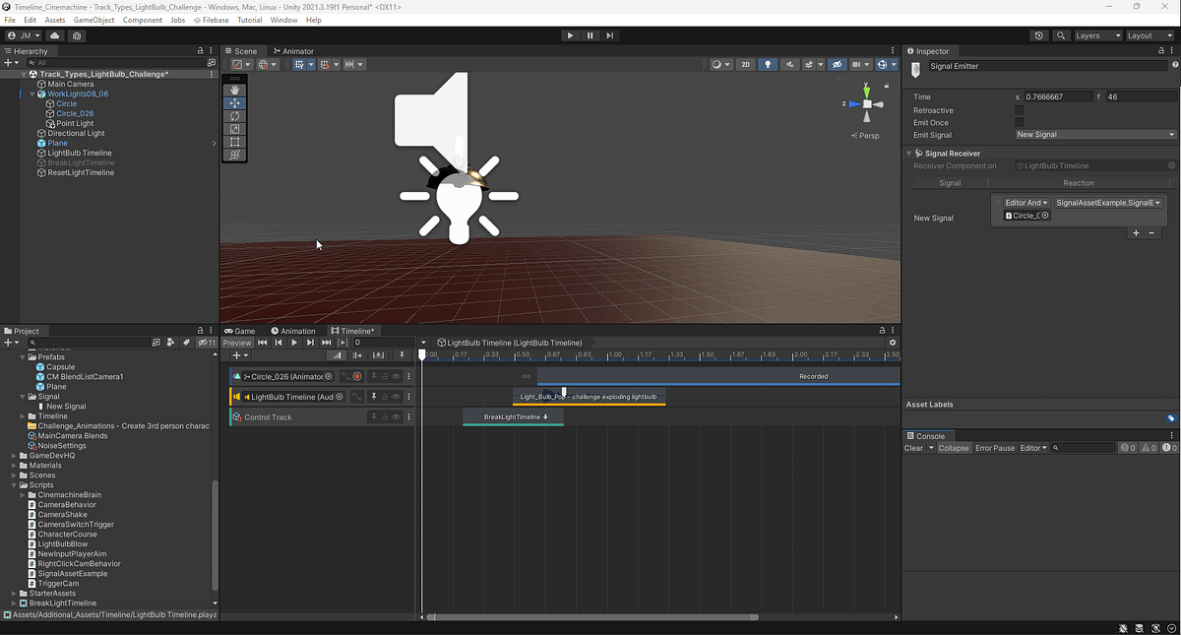Open the Emit Signal dropdown

pyautogui.click(x=1095, y=135)
